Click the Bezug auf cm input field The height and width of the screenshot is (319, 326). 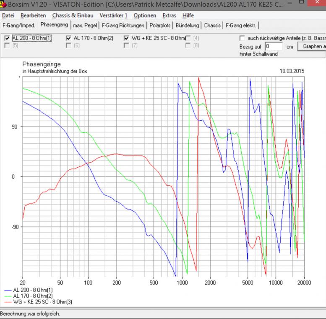pos(274,46)
